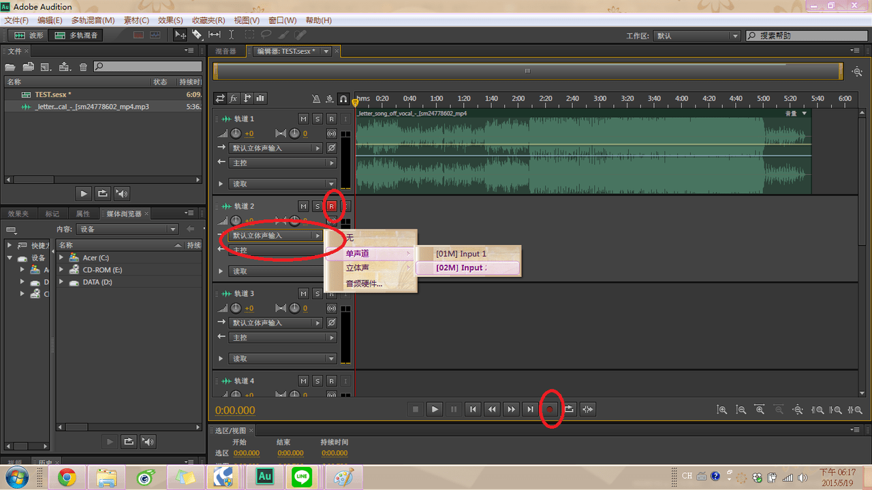The image size is (872, 490).
Task: Open Adobe Audition from the Windows taskbar
Action: [x=264, y=478]
